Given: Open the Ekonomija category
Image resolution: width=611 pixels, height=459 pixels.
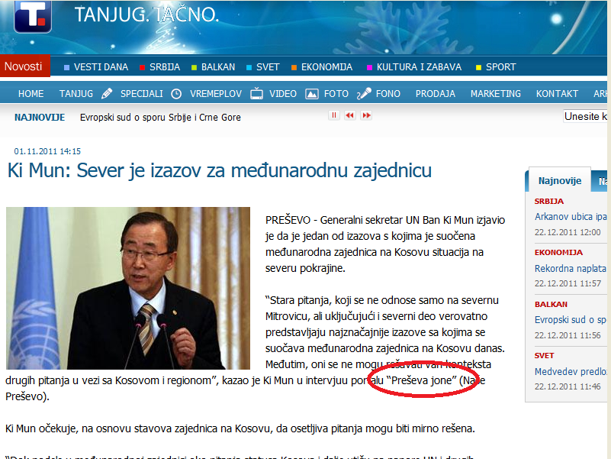Looking at the screenshot, I should point(326,67).
